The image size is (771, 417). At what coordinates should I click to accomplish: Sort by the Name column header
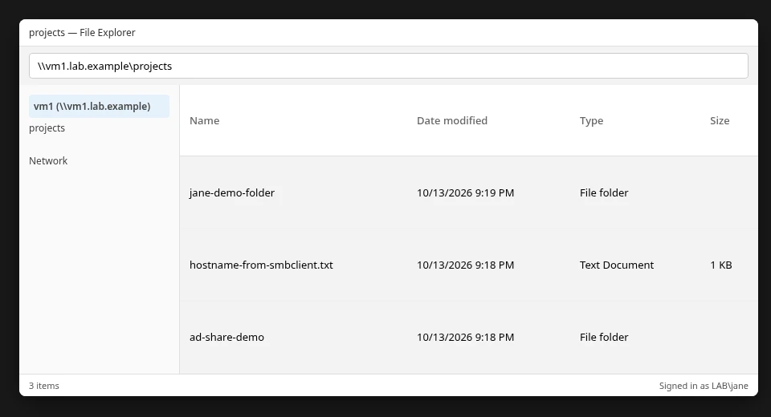point(205,120)
